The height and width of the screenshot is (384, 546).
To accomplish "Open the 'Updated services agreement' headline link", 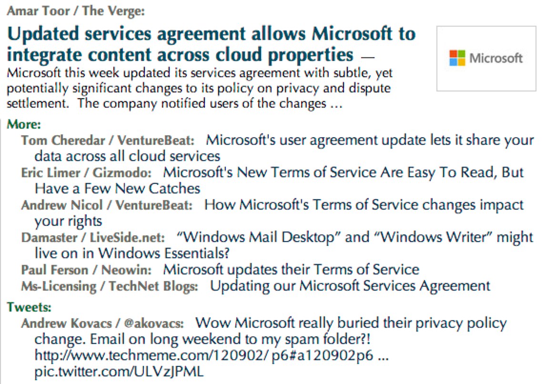I will [x=211, y=44].
